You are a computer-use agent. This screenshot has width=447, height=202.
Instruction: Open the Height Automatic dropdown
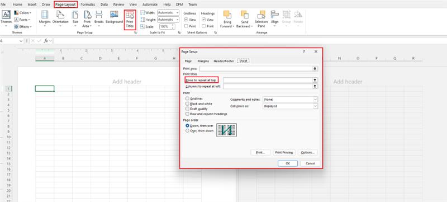pyautogui.click(x=177, y=20)
